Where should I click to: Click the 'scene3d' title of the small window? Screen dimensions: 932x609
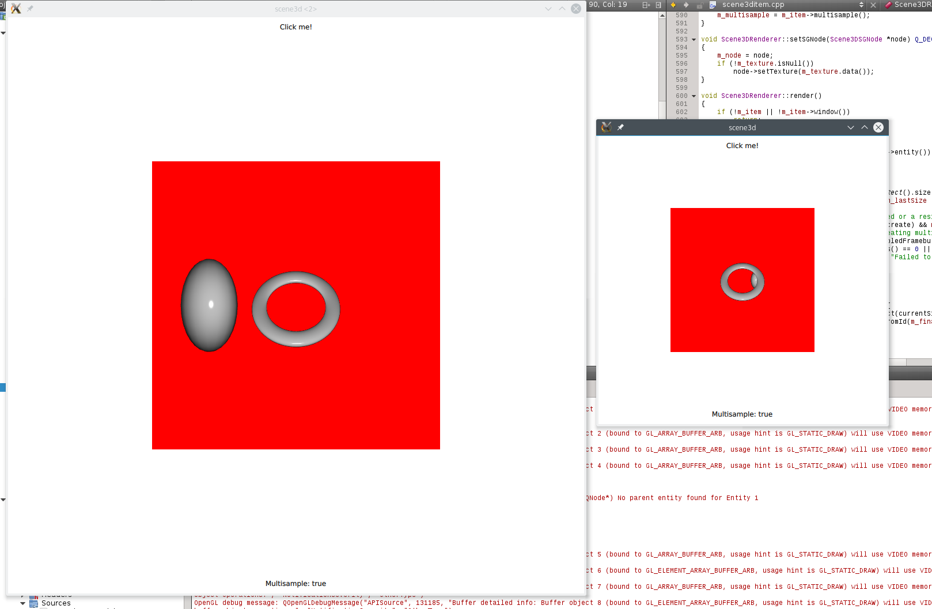tap(742, 127)
